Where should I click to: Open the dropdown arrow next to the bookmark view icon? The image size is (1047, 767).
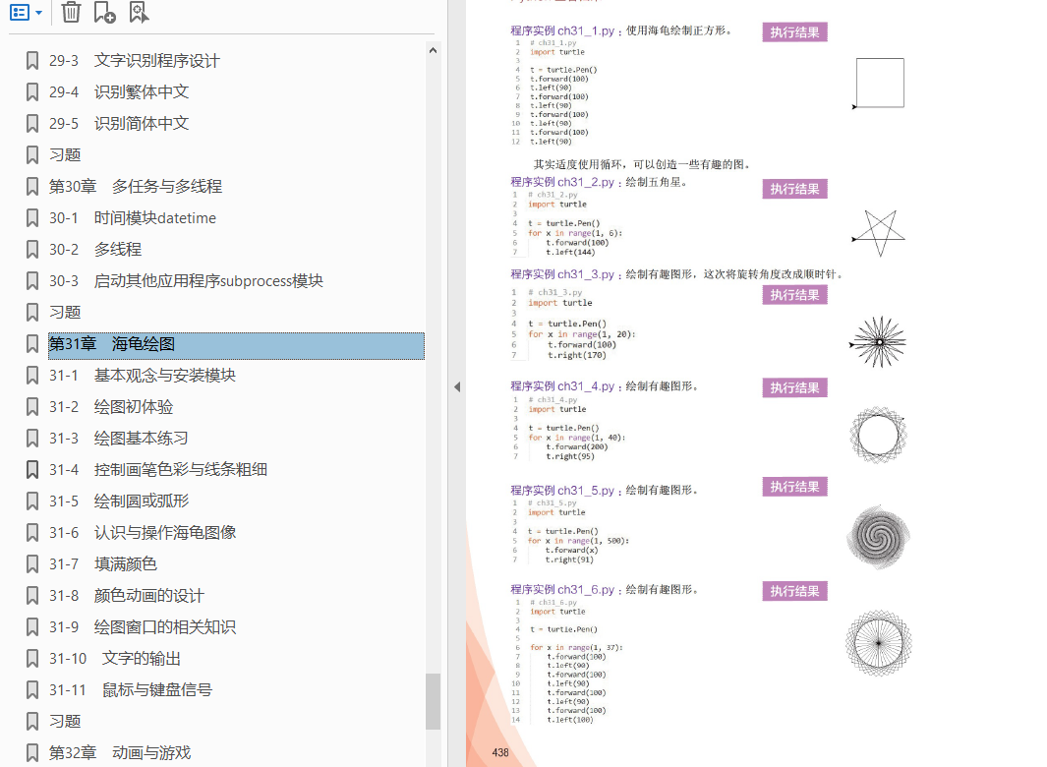[37, 13]
